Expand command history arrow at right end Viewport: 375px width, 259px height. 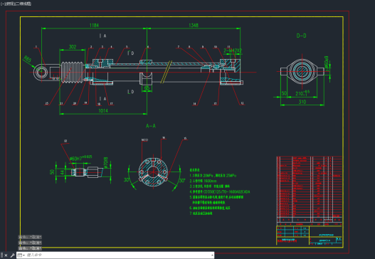click(x=212, y=255)
